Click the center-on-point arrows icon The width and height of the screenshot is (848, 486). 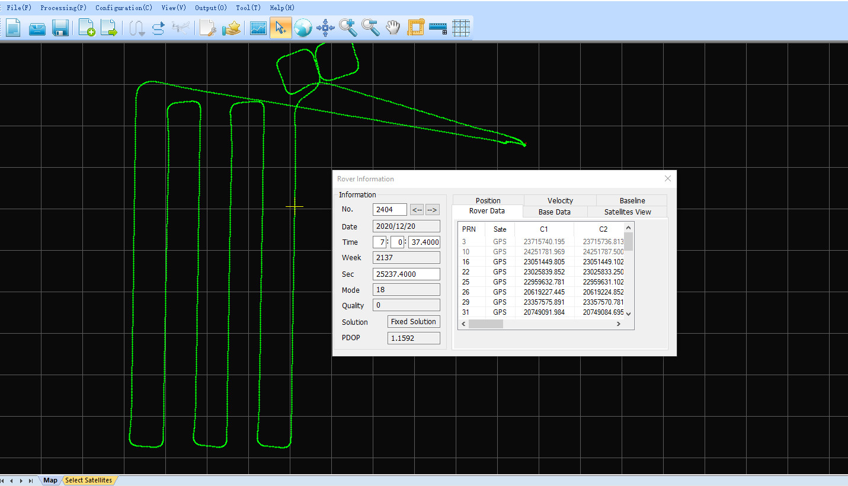325,28
